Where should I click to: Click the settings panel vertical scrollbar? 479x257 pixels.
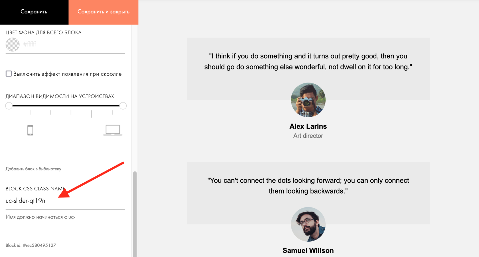click(x=135, y=213)
